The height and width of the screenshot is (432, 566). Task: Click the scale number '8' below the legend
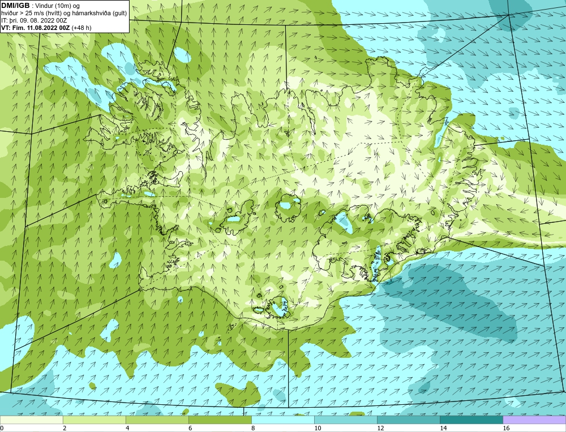(x=253, y=428)
